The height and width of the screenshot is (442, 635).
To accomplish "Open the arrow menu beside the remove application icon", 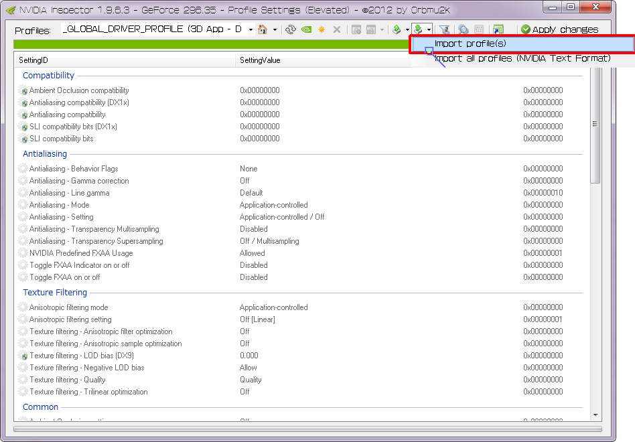I will pyautogui.click(x=382, y=29).
